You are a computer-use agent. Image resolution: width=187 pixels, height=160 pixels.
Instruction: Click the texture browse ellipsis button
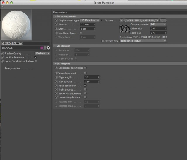coord(163,21)
